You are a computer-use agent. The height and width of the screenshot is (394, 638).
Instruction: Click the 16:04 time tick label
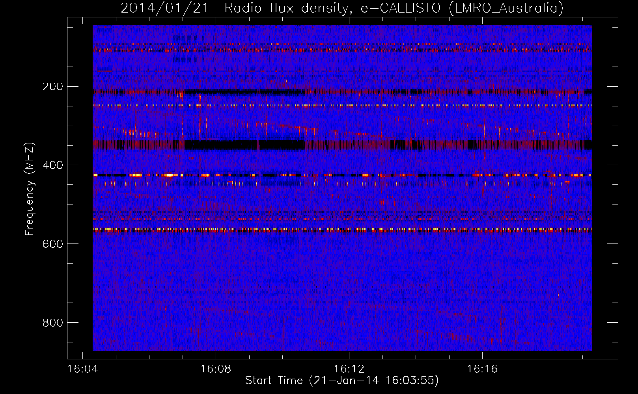click(82, 369)
